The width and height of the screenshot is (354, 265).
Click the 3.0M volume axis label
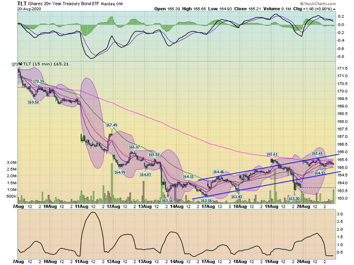coord(12,163)
